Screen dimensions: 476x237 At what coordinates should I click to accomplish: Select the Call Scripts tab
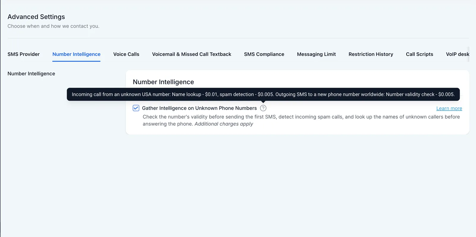coord(419,54)
